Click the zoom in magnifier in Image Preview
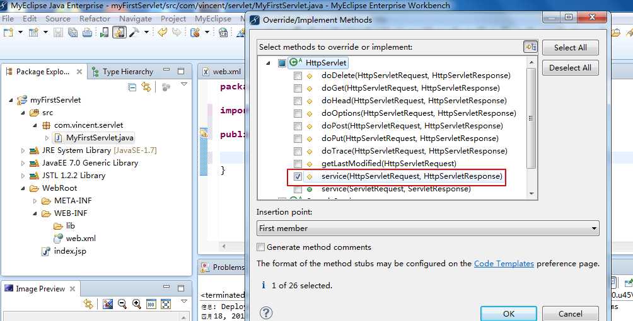633x321 pixels. click(136, 303)
